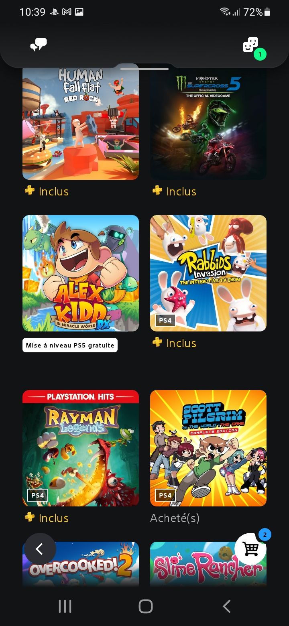The image size is (289, 626).
Task: Open Alex Kidd in Miracle World DX
Action: click(x=81, y=273)
